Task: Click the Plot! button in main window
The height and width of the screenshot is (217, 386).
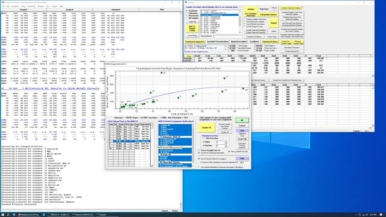Action: (x=162, y=10)
